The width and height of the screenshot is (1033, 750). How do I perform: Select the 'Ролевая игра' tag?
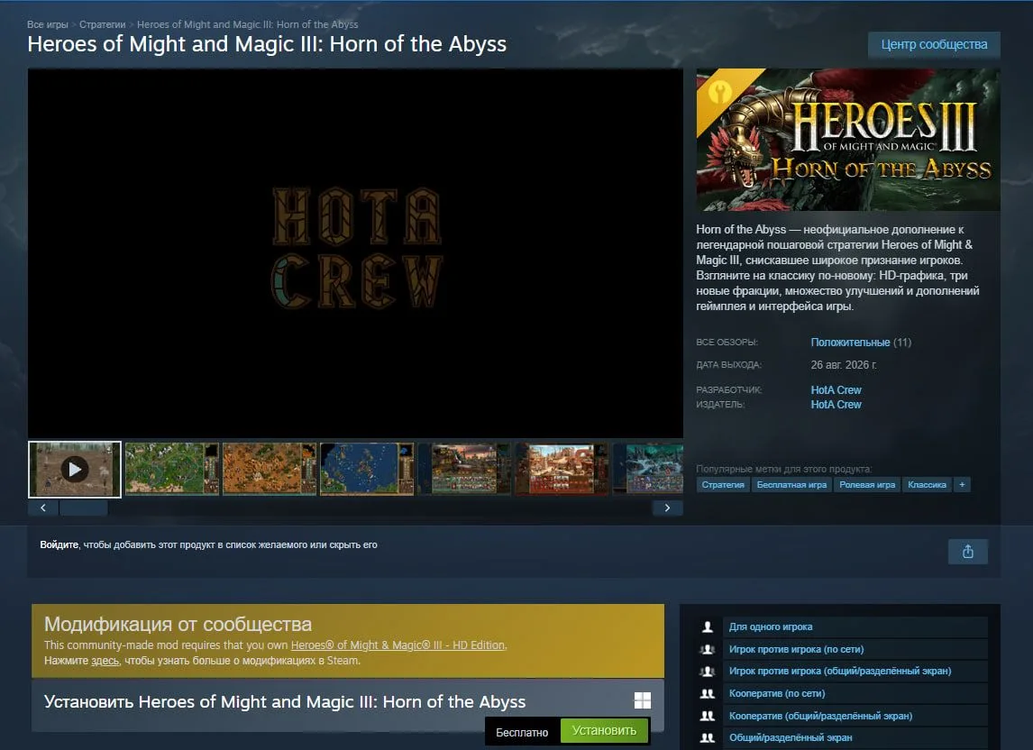tap(867, 485)
